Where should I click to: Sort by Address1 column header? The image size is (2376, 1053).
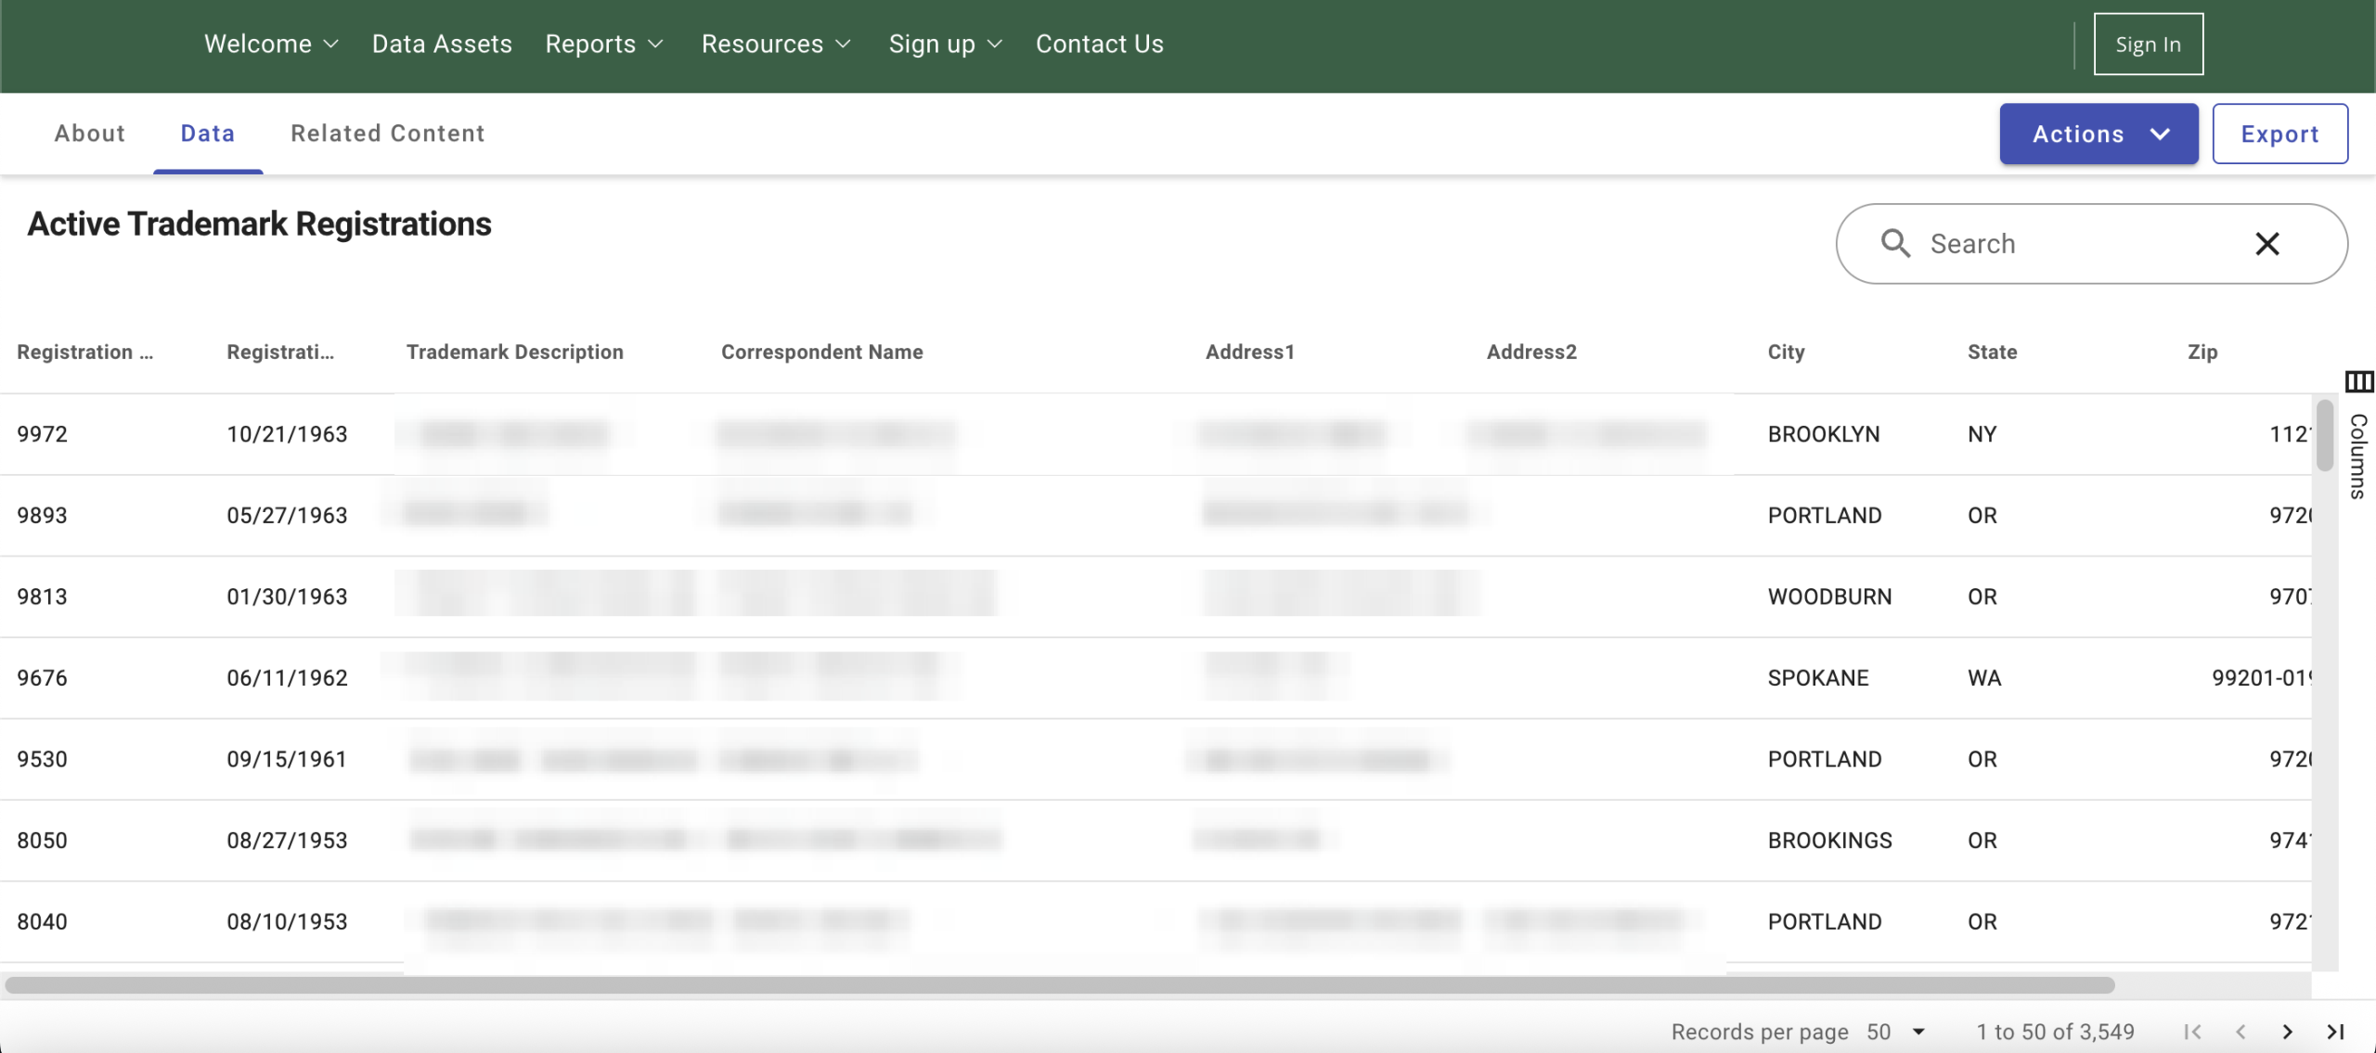coord(1249,352)
